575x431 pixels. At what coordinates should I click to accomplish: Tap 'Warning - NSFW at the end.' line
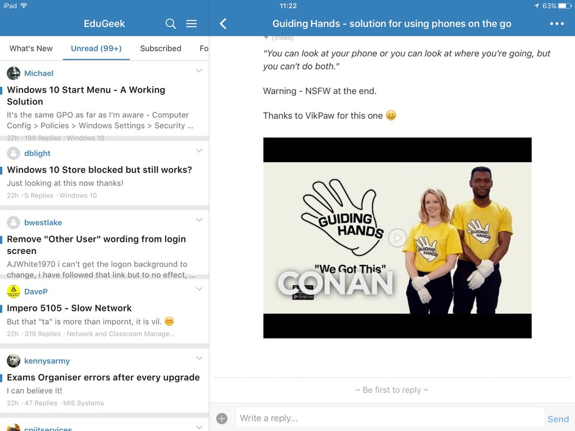pos(320,91)
